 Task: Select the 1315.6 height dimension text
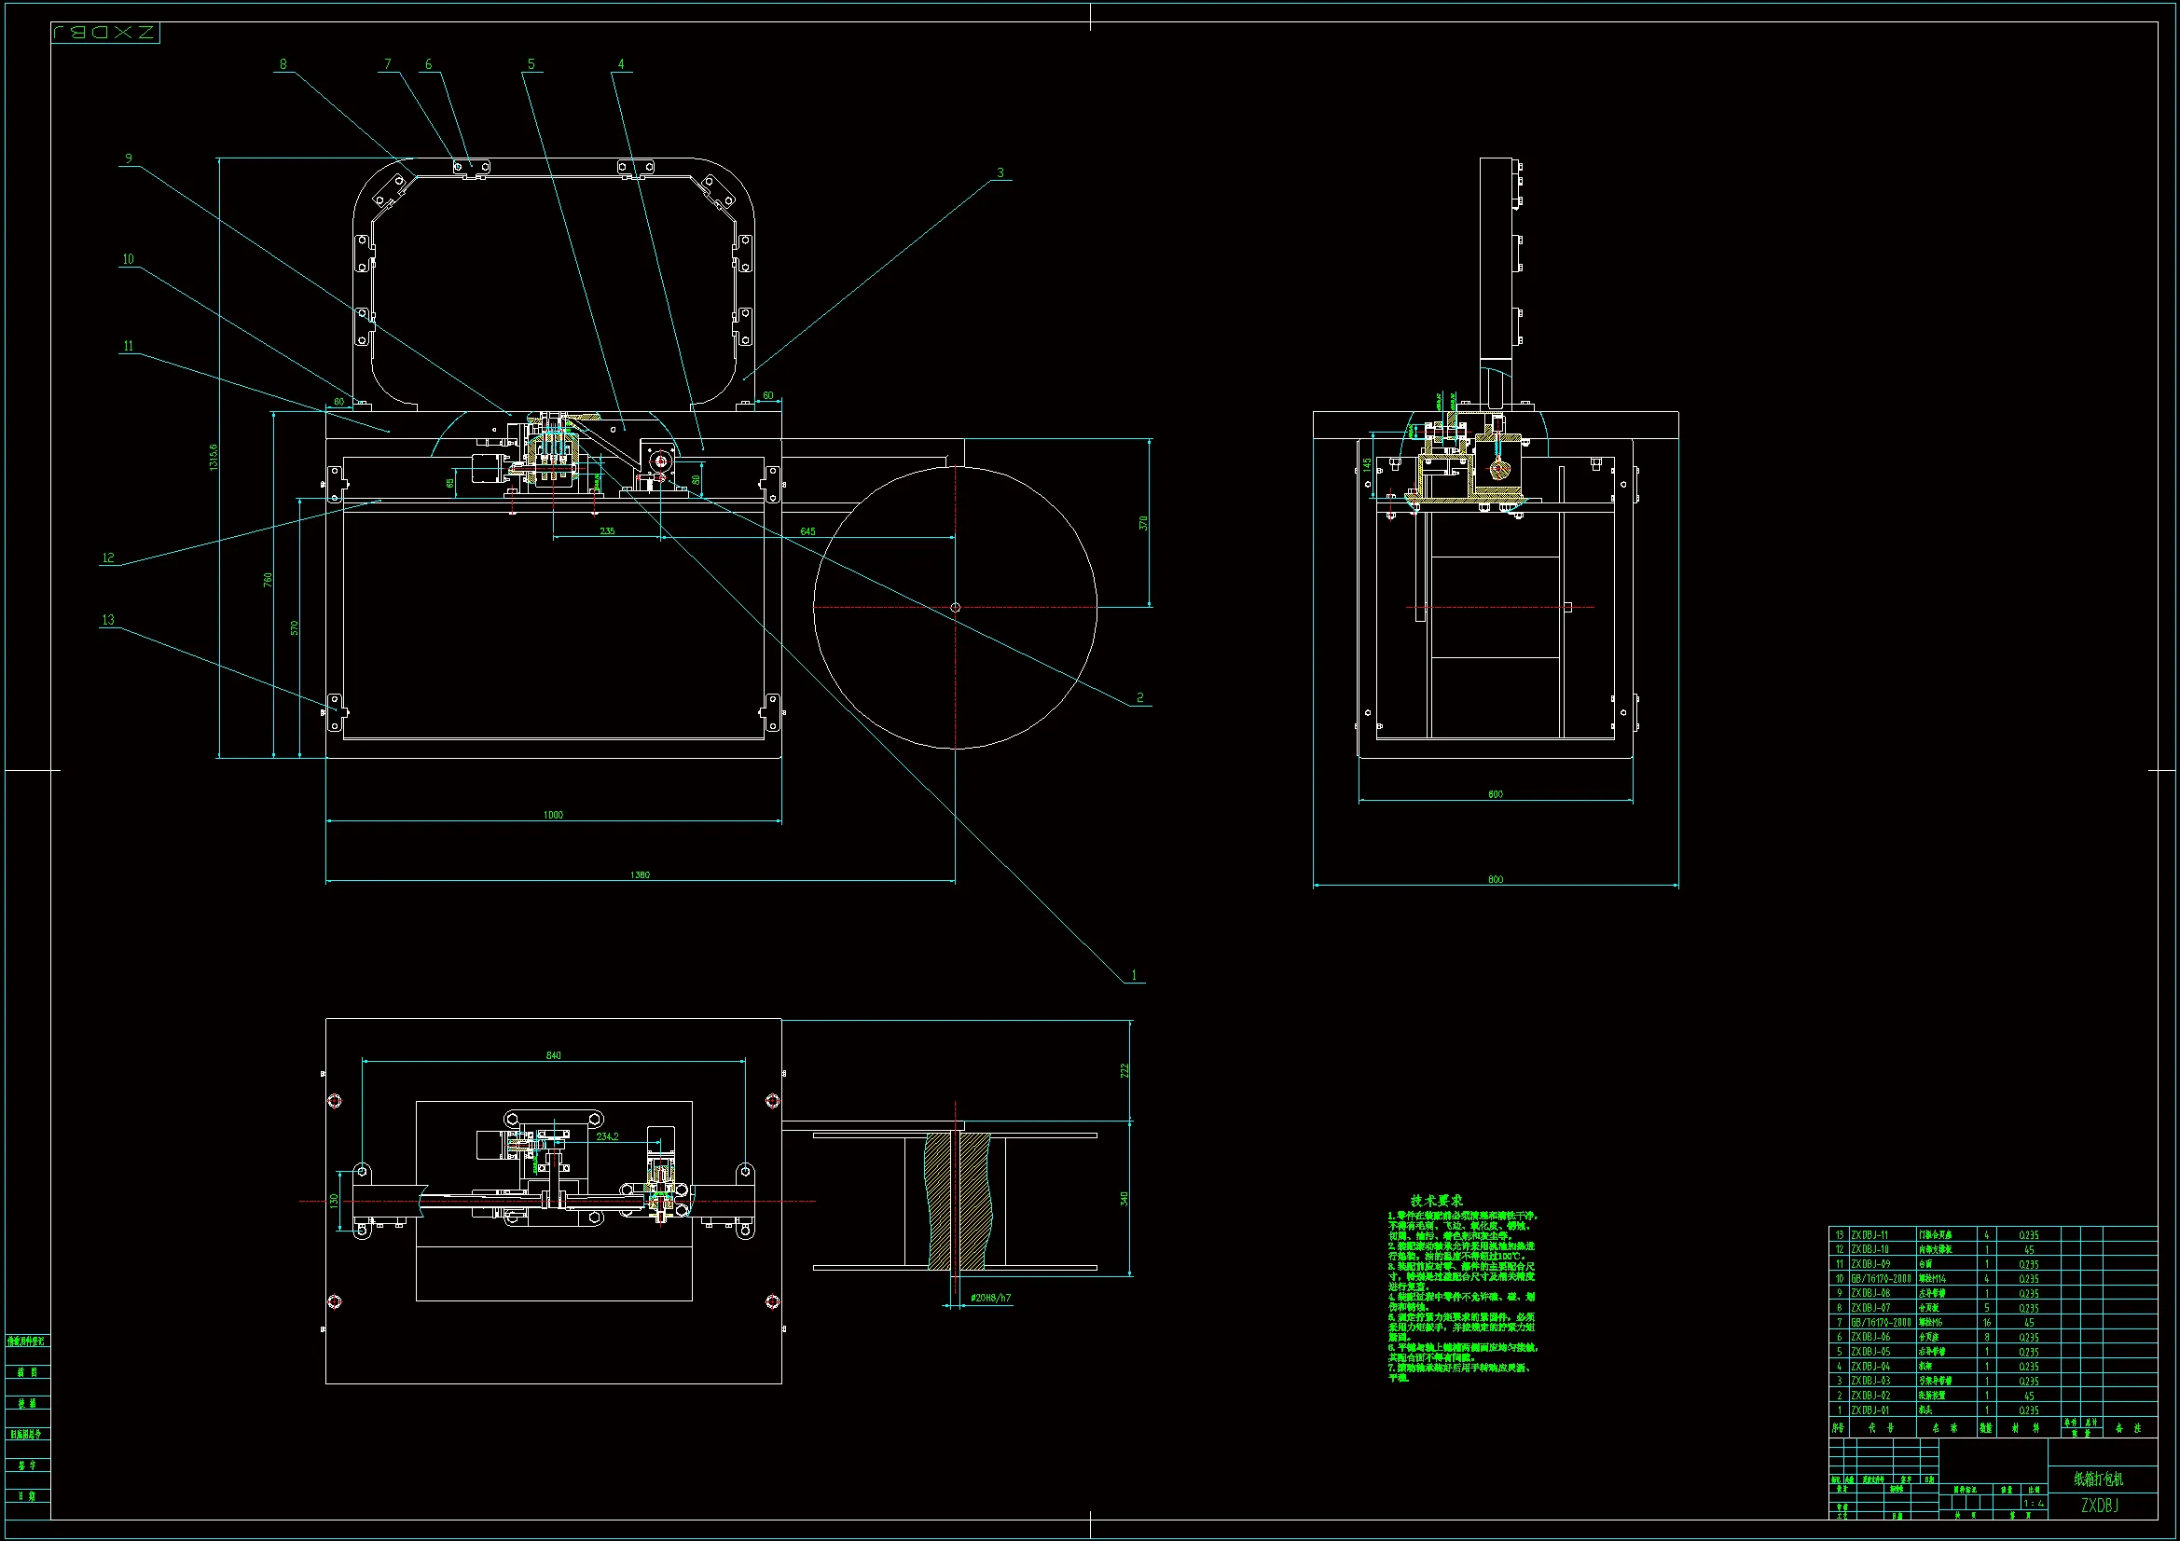pos(214,457)
